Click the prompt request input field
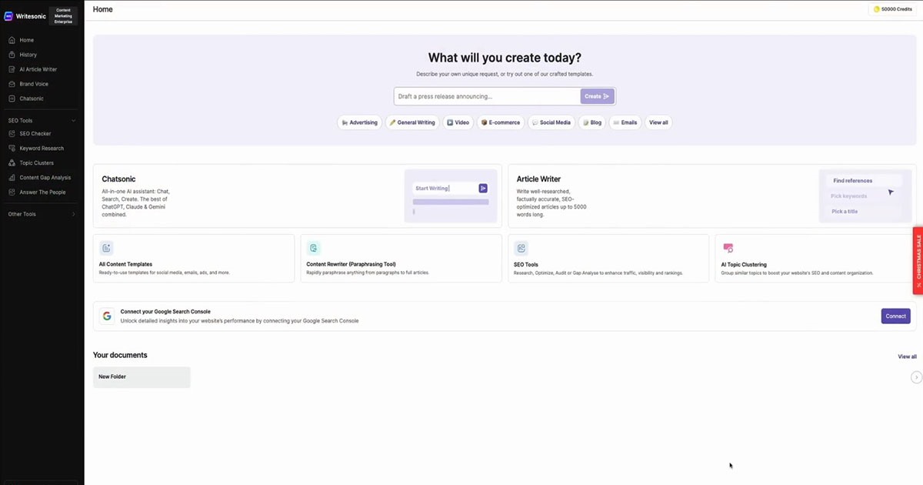The width and height of the screenshot is (923, 485). tap(486, 96)
